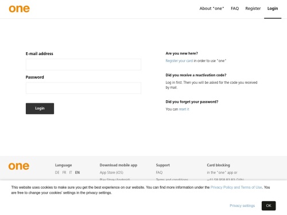Screen dimensions: 287x215
Task: Open the About "one" menu item
Action: [212, 9]
